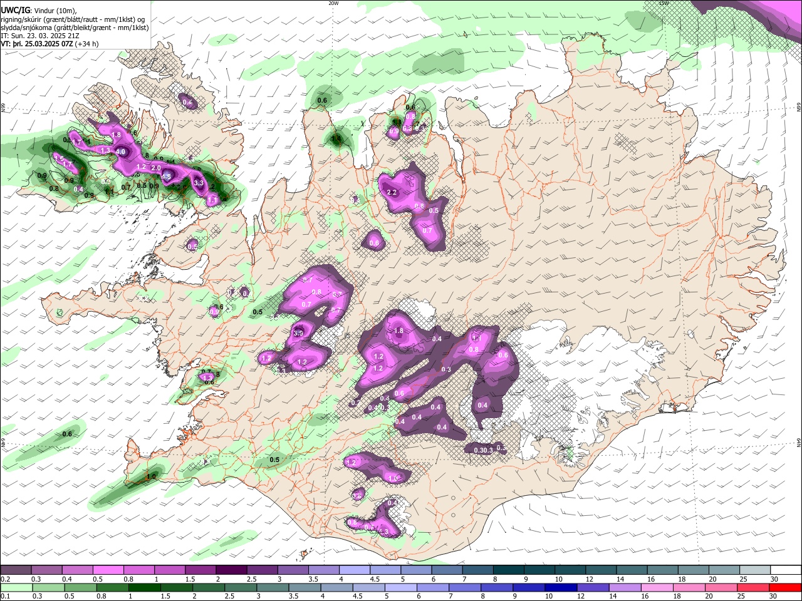Click the pale blue 4 swatch in snow scale
Image resolution: width=802 pixels, height=601 pixels.
(353, 570)
